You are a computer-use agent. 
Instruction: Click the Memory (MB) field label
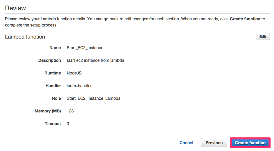tap(48, 111)
